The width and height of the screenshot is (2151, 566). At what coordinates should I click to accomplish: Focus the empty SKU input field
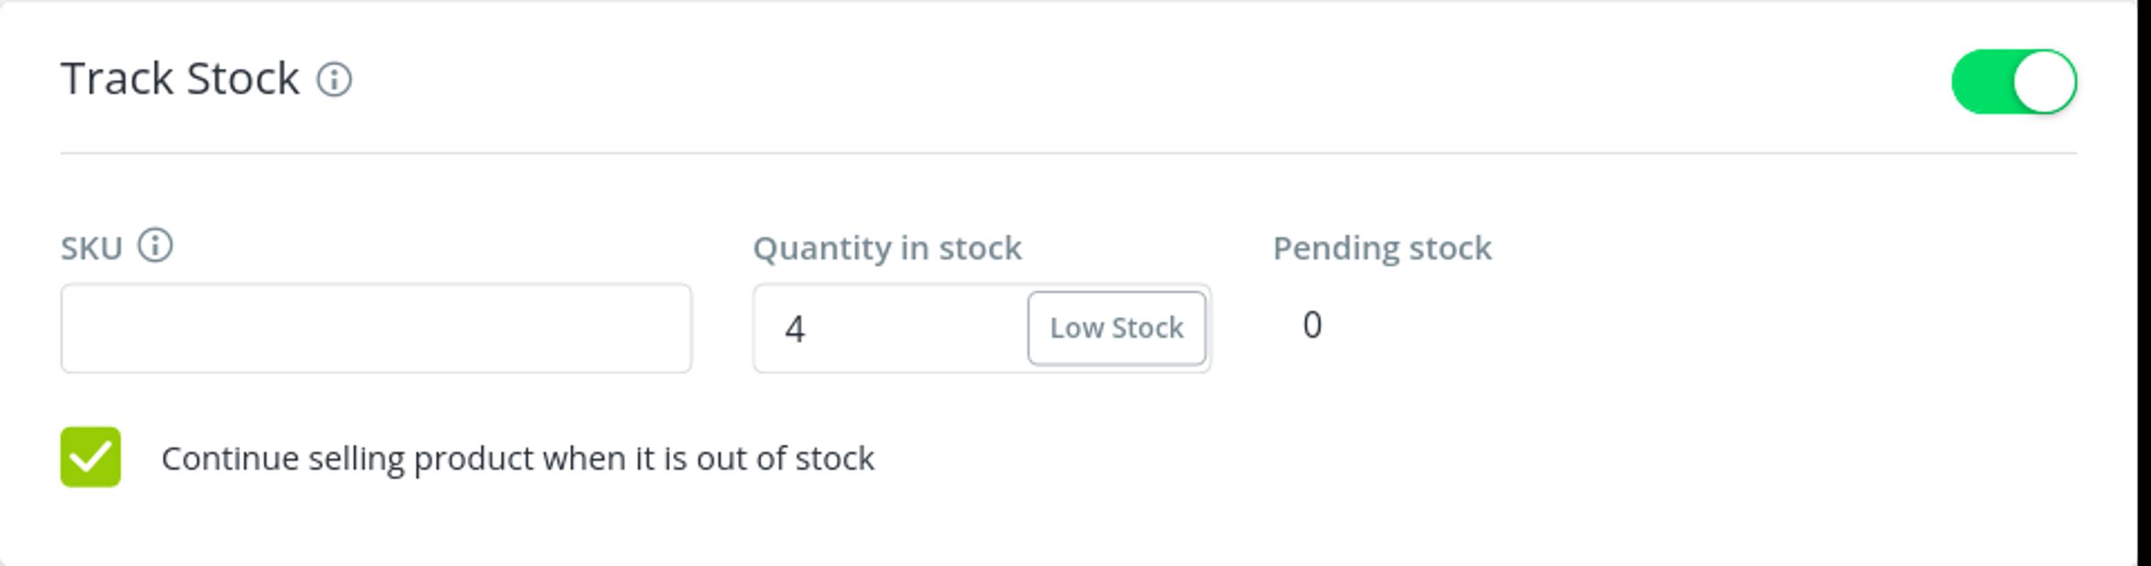(x=376, y=329)
